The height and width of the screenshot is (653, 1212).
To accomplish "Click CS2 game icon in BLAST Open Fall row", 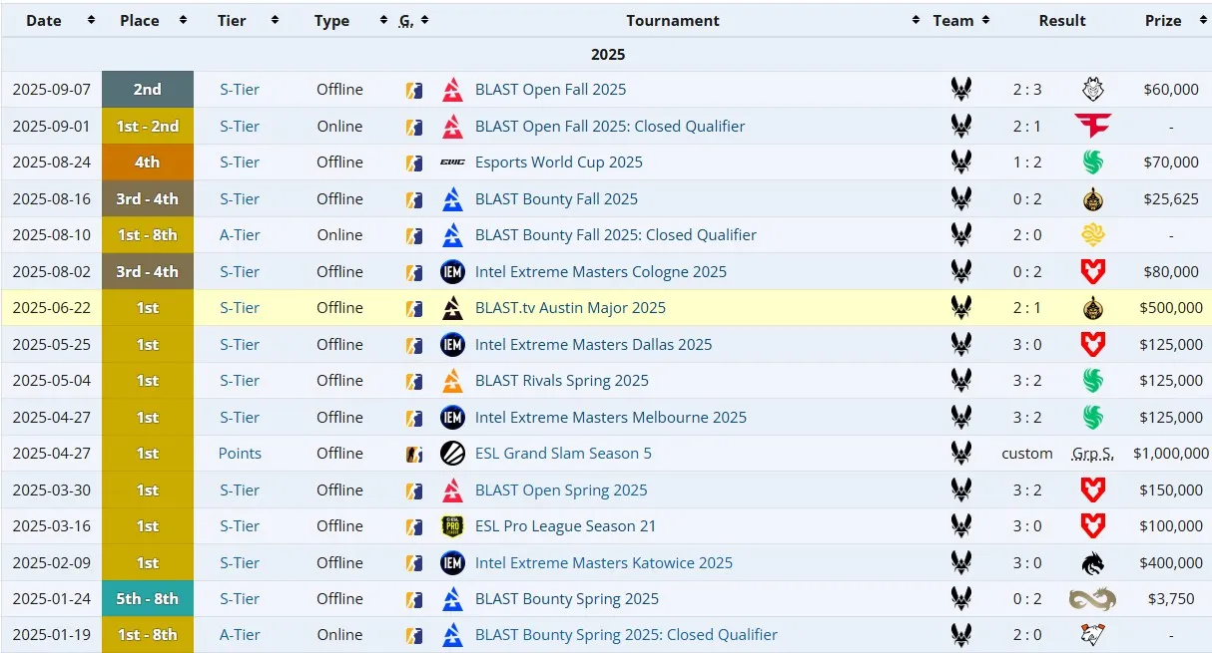I will pyautogui.click(x=414, y=90).
